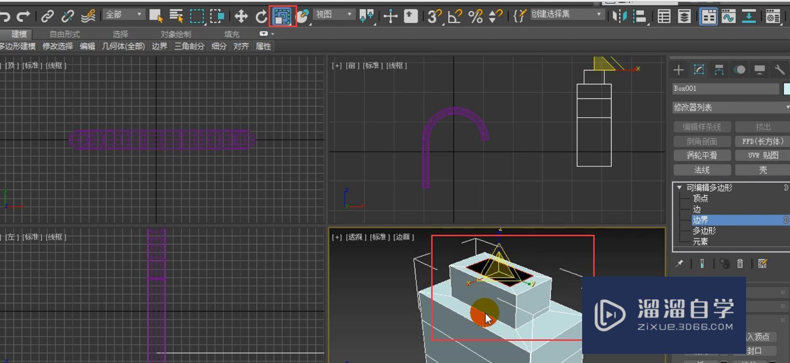This screenshot has height=363, width=790.
Task: Open the 对齐 ribbon panel
Action: 241,46
